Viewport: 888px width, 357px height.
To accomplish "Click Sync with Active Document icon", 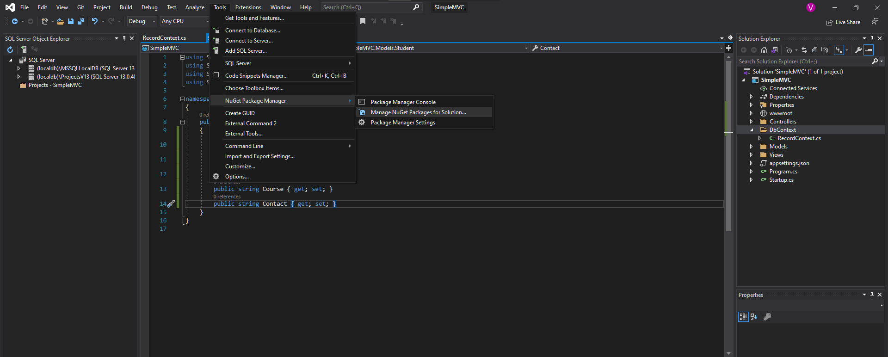I will tap(804, 50).
